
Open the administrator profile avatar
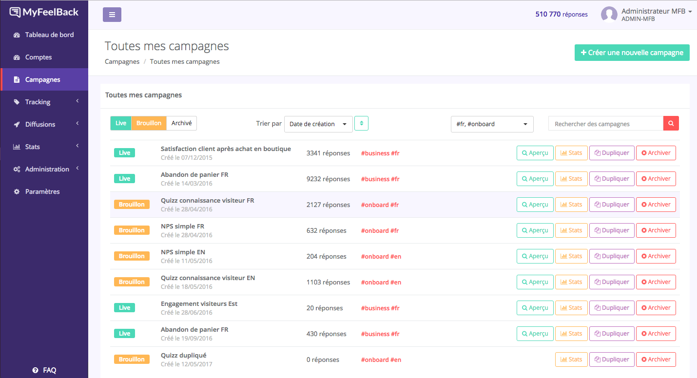609,15
